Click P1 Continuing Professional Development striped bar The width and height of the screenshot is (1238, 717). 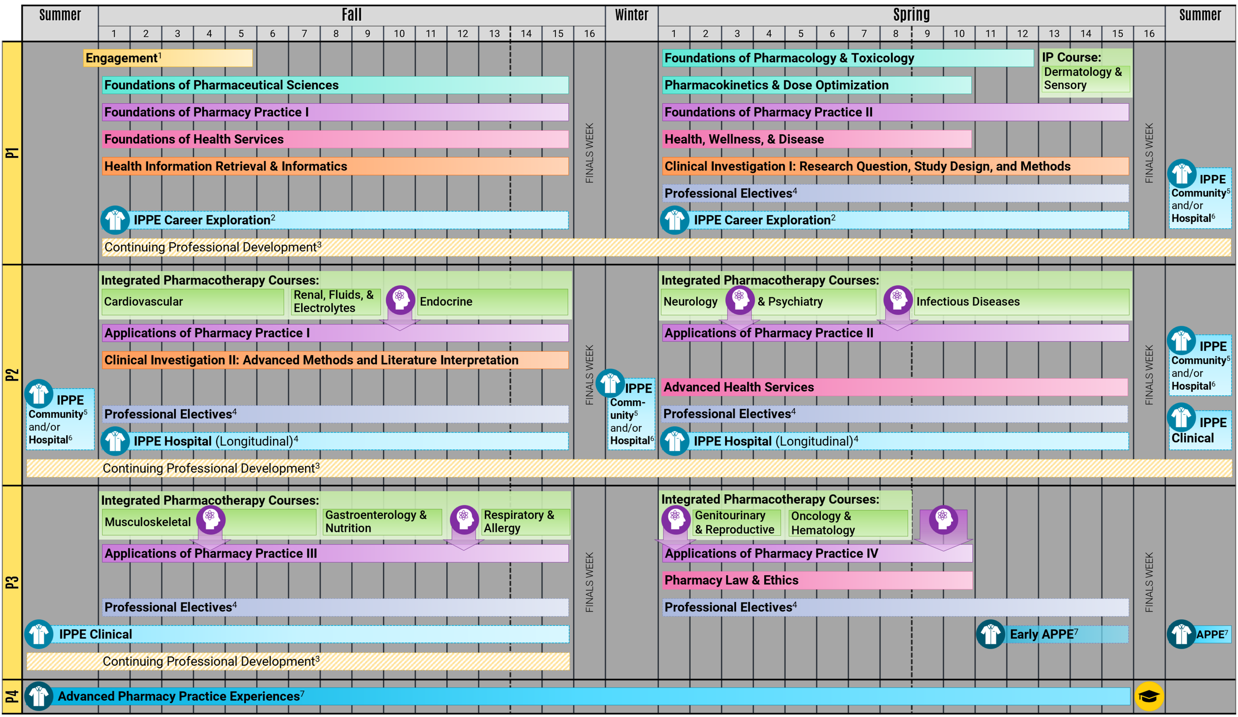(666, 247)
